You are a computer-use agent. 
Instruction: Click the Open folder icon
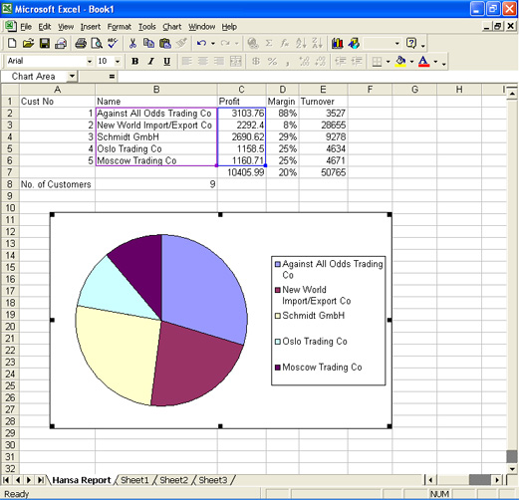tap(28, 43)
